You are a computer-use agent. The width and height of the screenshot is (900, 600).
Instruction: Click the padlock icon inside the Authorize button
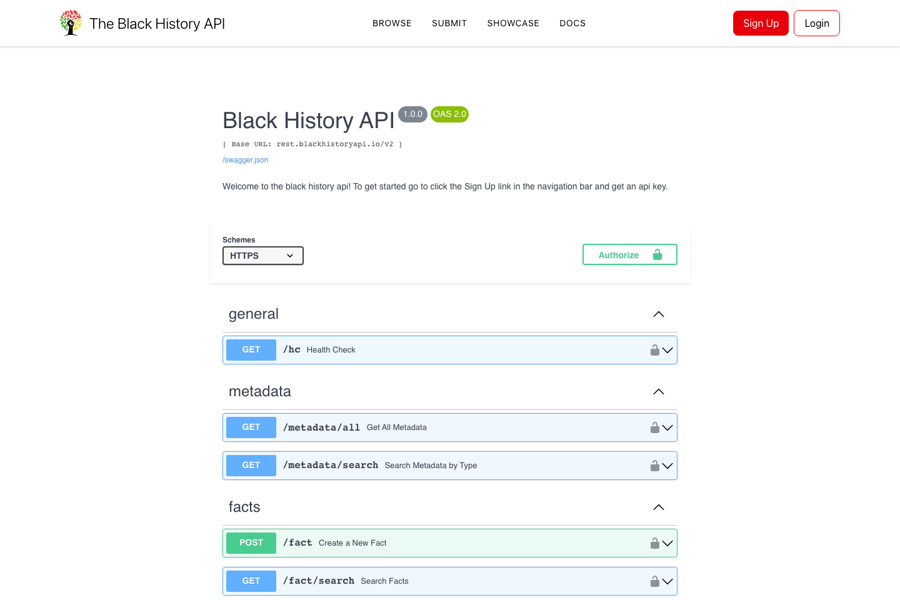point(657,254)
